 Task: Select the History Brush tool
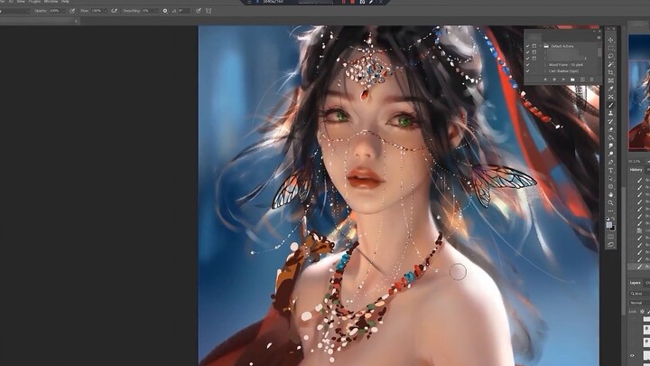click(x=610, y=122)
